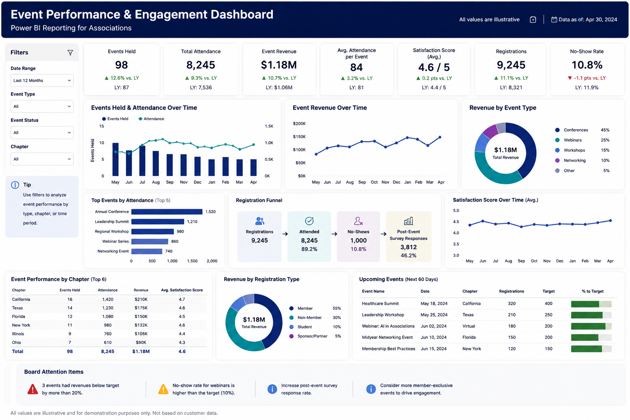
Task: Click Webinar: AI in Associations event name
Action: coord(388,326)
